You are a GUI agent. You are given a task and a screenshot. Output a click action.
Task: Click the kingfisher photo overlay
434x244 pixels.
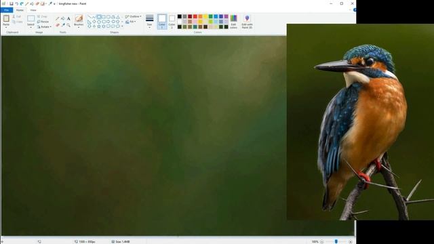(360, 122)
